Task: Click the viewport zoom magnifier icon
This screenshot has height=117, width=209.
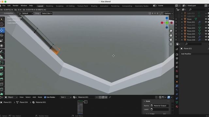Action: [171, 31]
